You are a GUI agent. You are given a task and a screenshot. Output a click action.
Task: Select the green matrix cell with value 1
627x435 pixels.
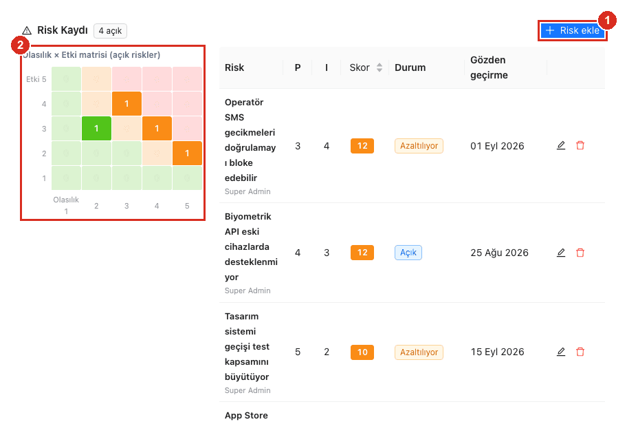tap(96, 129)
